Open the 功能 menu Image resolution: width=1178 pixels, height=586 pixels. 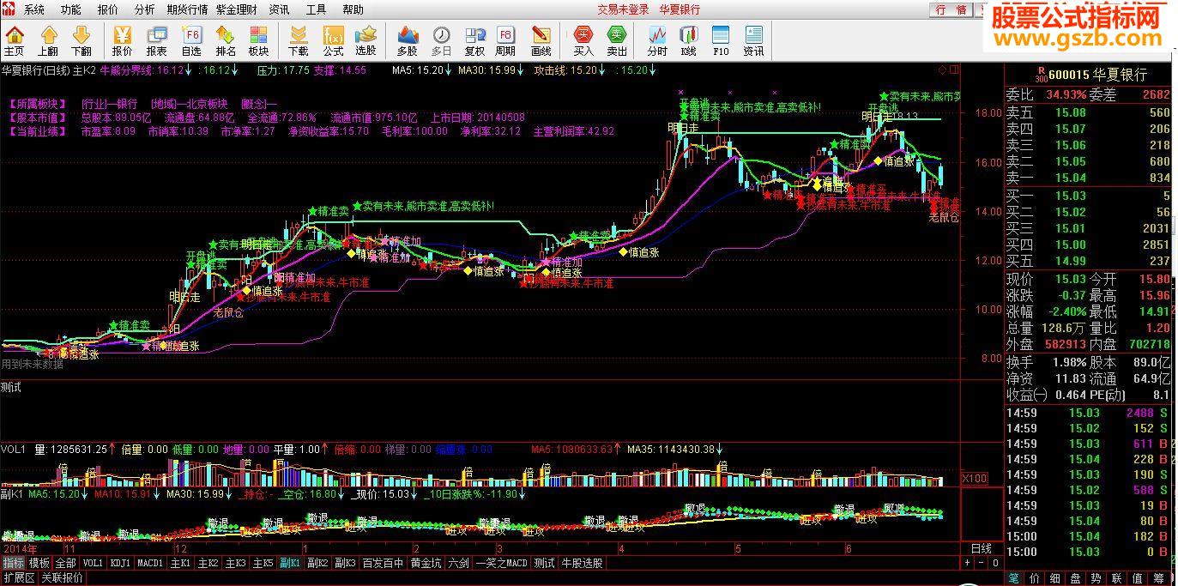71,9
